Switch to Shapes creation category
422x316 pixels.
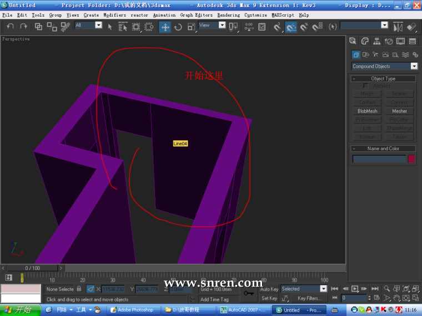pyautogui.click(x=366, y=54)
